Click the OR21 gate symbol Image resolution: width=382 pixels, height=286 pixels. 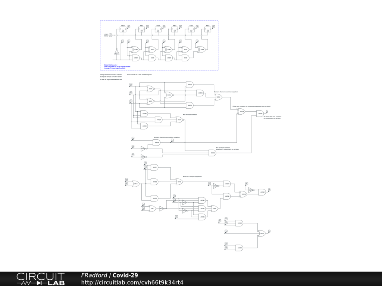pyautogui.click(x=152, y=209)
